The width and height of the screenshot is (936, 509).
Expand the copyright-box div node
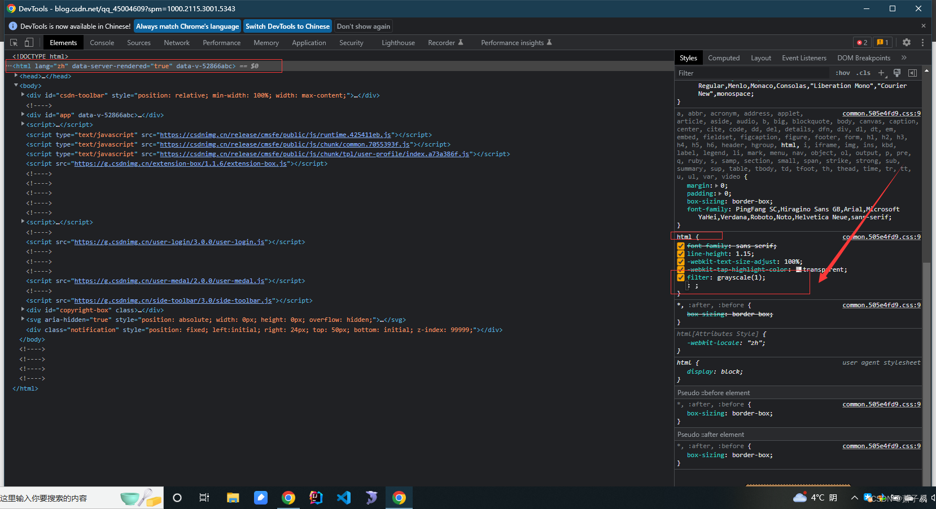(23, 309)
